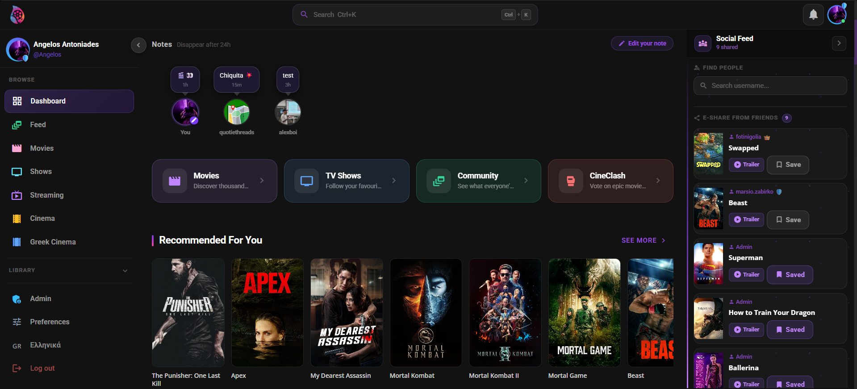Collapse the sidebar with the left chevron
857x389 pixels.
click(138, 45)
